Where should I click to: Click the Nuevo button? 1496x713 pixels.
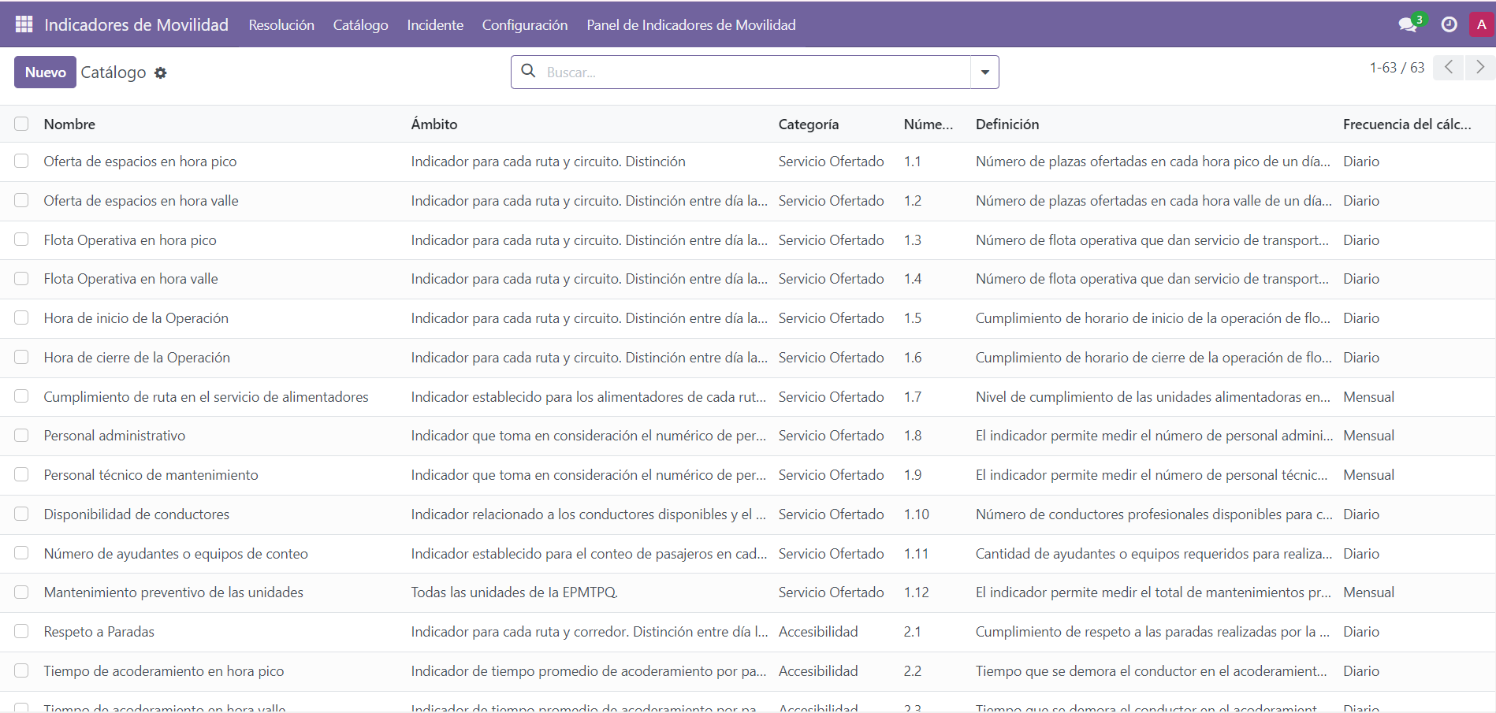(x=45, y=72)
